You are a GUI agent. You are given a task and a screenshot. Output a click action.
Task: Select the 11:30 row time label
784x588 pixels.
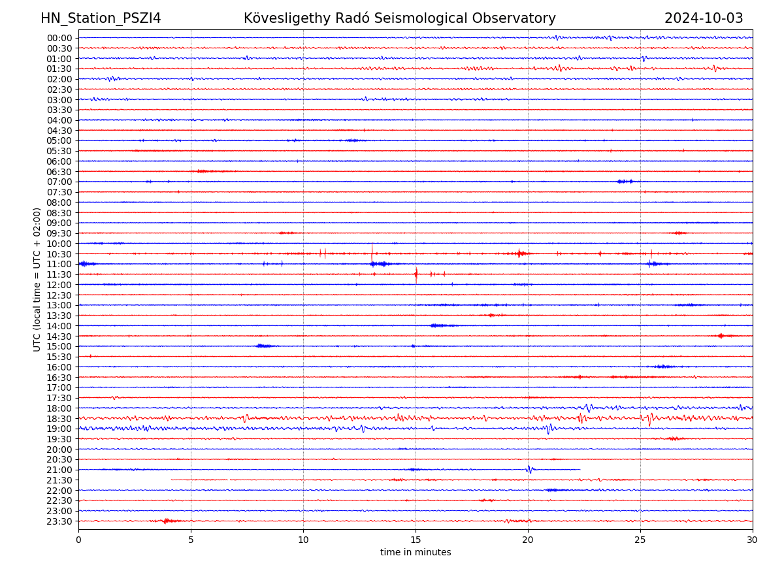click(x=59, y=274)
